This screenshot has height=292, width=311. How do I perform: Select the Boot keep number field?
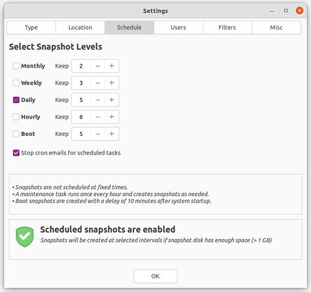(x=81, y=134)
